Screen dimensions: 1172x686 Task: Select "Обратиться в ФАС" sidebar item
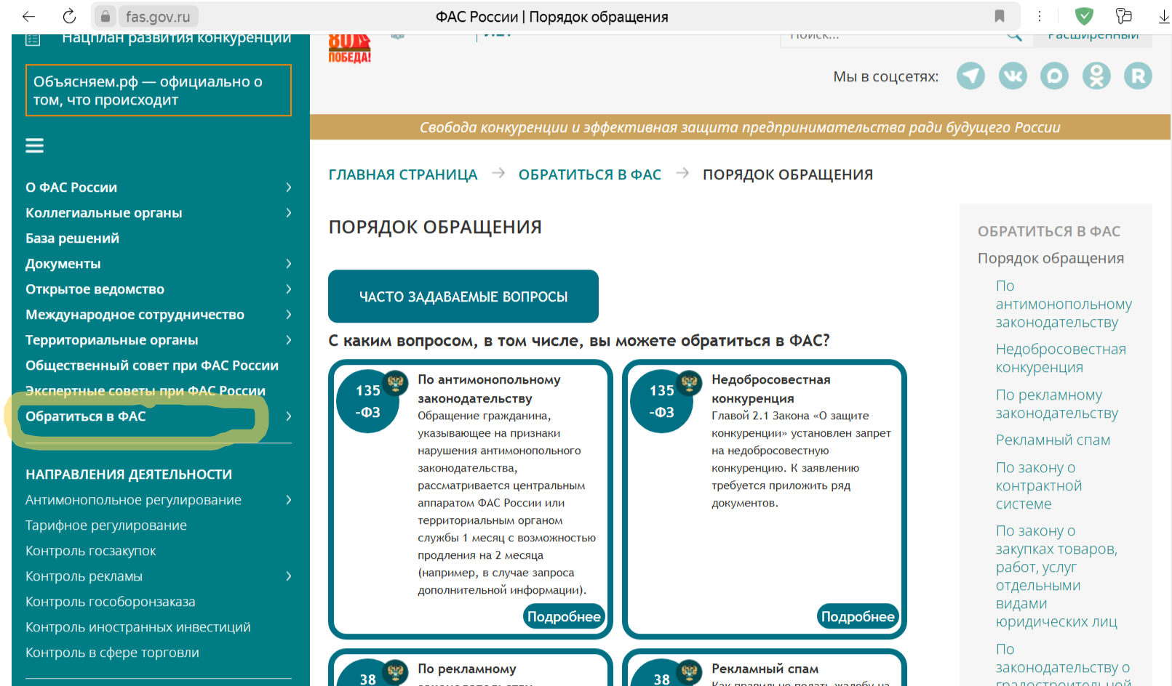[86, 416]
